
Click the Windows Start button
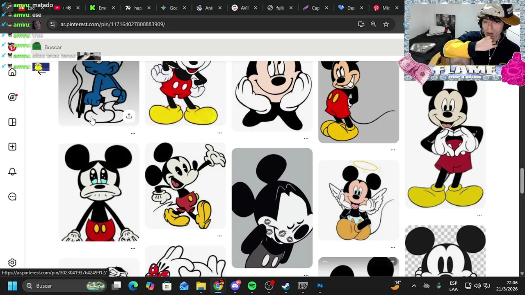click(12, 286)
